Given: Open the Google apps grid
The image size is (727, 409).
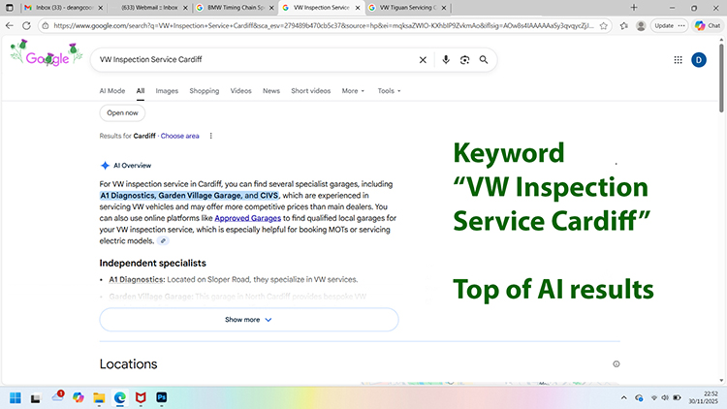Looking at the screenshot, I should pos(678,60).
